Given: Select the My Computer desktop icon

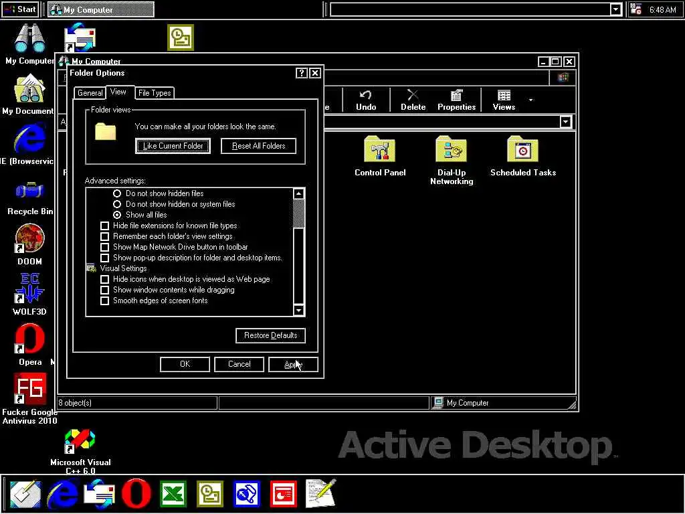Looking at the screenshot, I should point(29,38).
